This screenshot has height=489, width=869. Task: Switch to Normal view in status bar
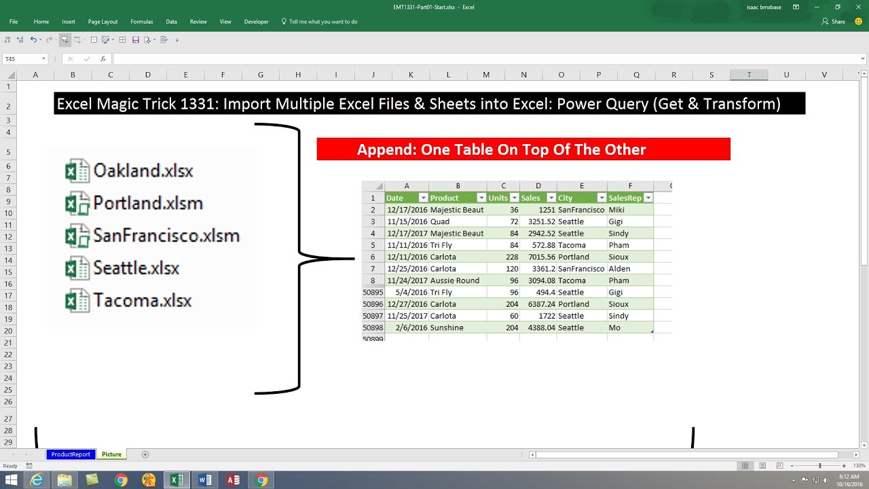click(x=745, y=466)
